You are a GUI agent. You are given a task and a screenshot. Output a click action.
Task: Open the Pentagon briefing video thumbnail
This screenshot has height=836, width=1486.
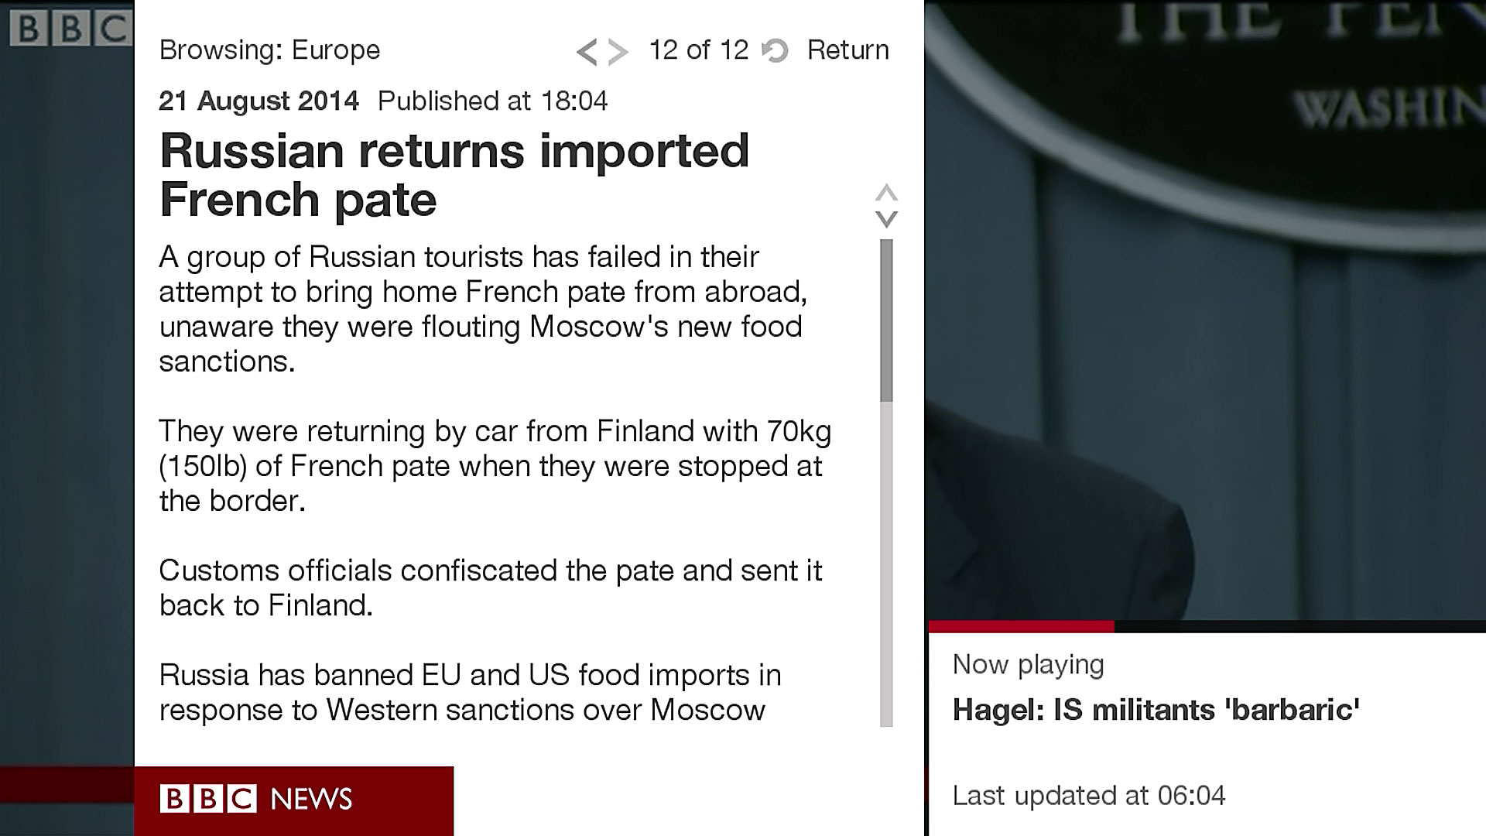click(1205, 310)
